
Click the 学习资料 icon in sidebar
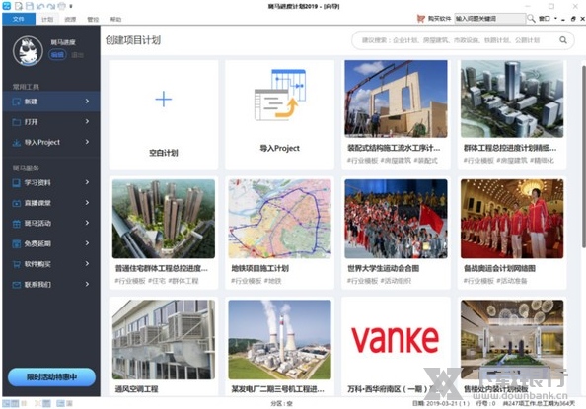point(16,183)
